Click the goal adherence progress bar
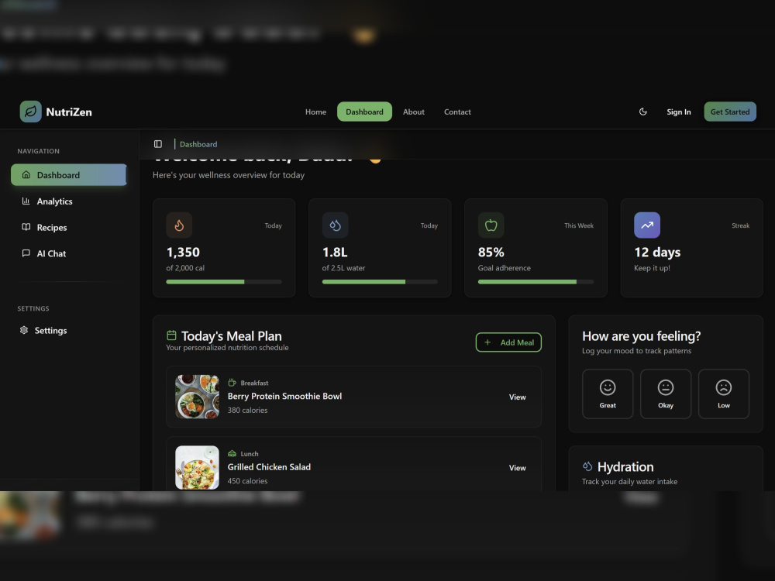This screenshot has height=581, width=775. [536, 282]
